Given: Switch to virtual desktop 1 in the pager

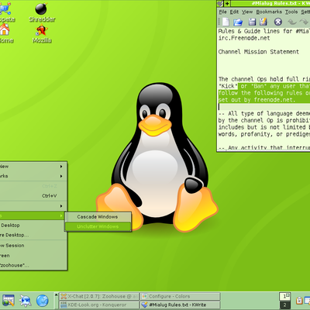Looking at the screenshot, I should (285, 296).
